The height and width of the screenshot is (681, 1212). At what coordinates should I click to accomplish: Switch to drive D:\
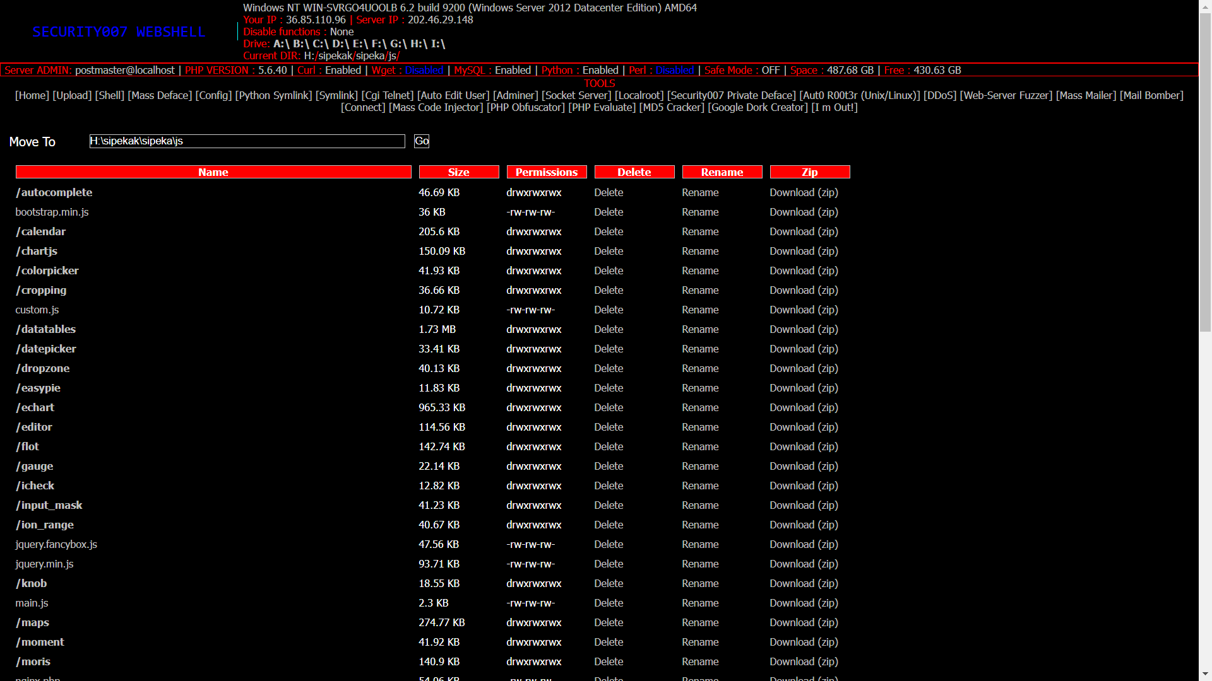pos(340,44)
